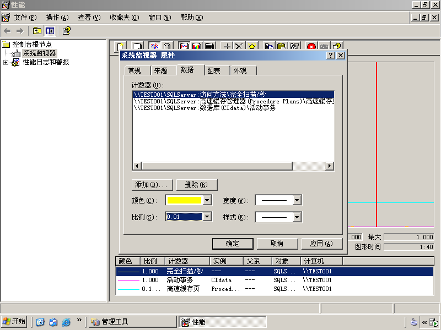Click the counter list scroll left arrow
This screenshot has width=441, height=330.
pyautogui.click(x=137, y=166)
